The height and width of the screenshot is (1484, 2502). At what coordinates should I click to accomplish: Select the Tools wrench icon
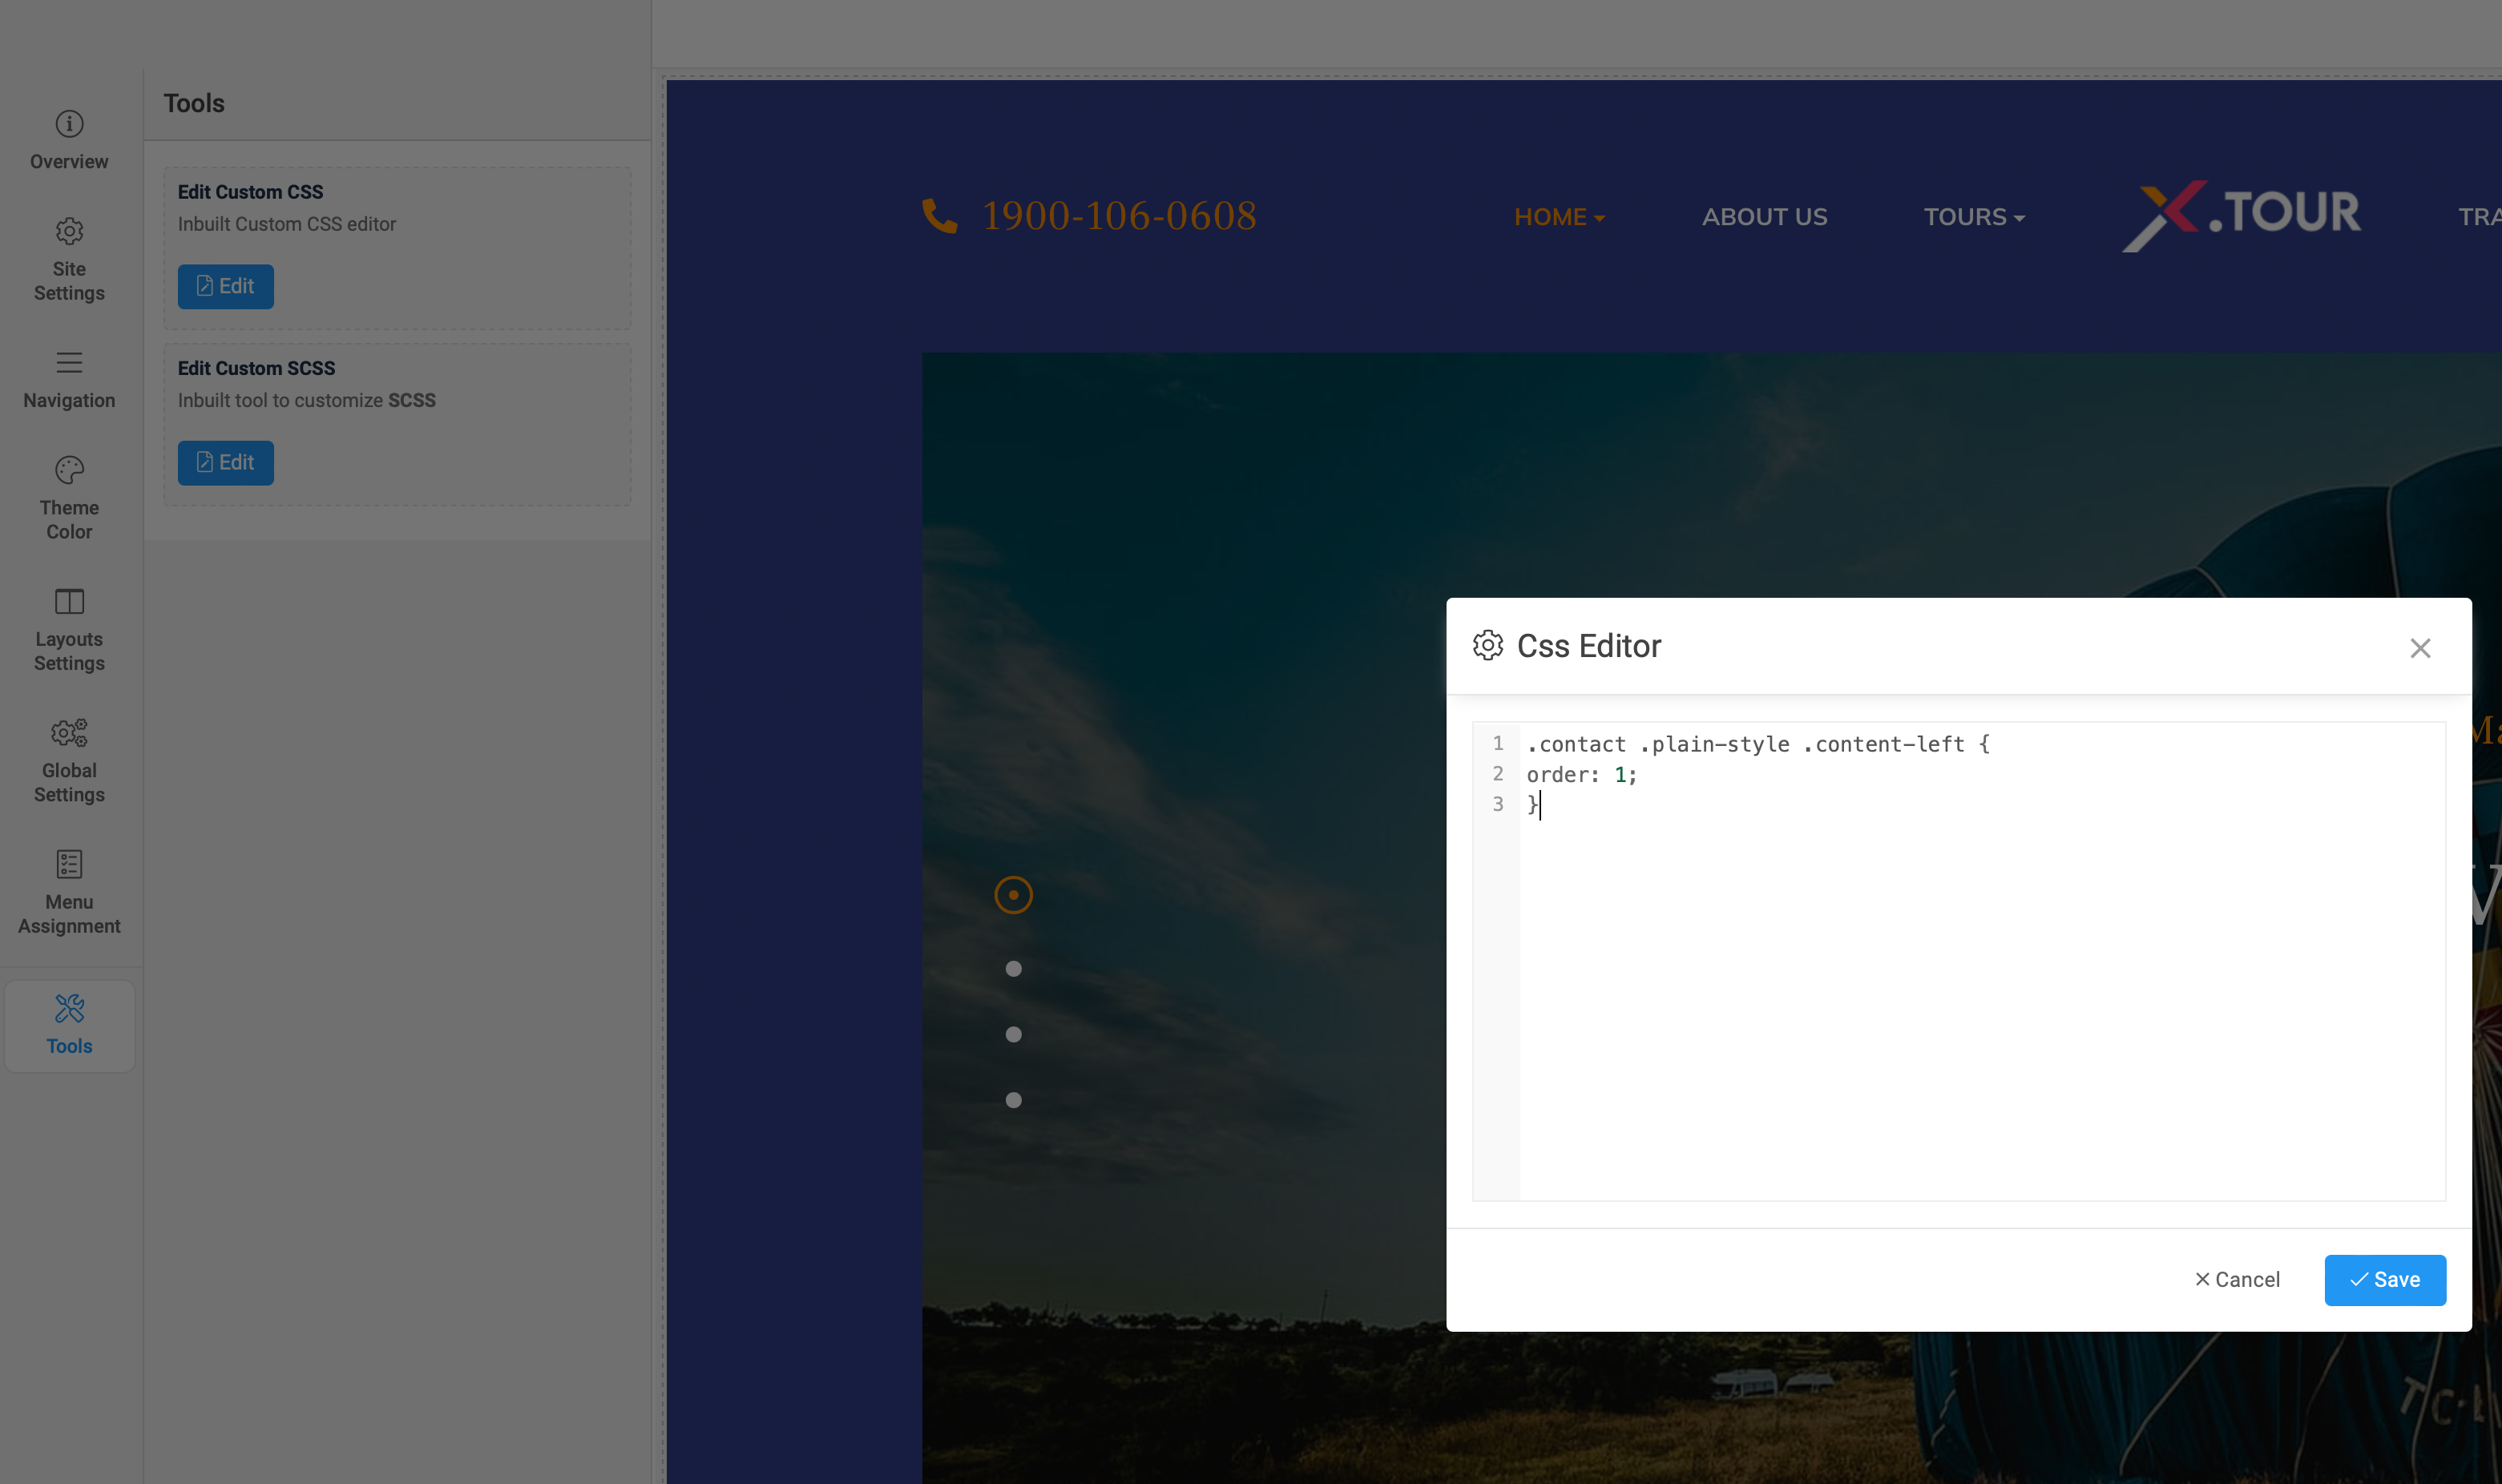pos(69,1008)
